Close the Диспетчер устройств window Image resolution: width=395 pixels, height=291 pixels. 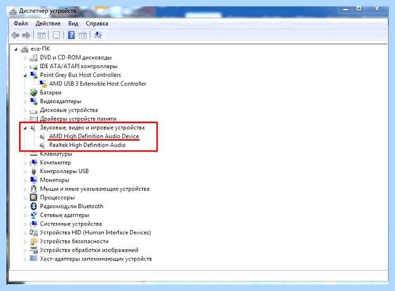(x=377, y=8)
